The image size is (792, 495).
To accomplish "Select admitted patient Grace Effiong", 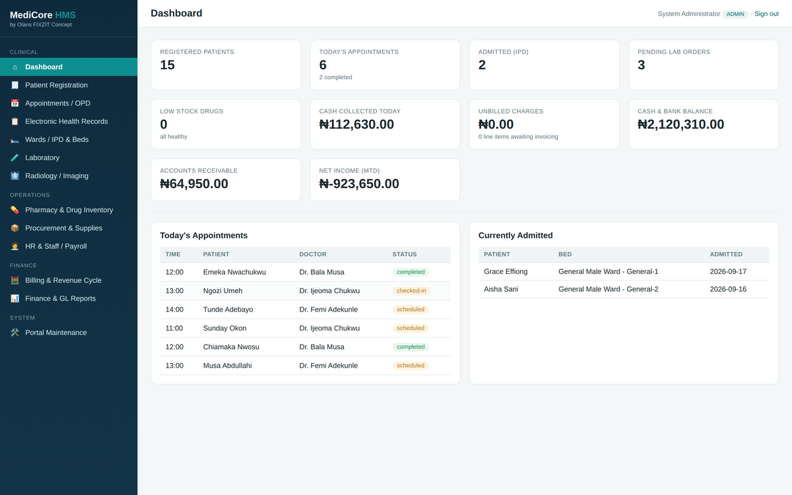I will pos(506,271).
